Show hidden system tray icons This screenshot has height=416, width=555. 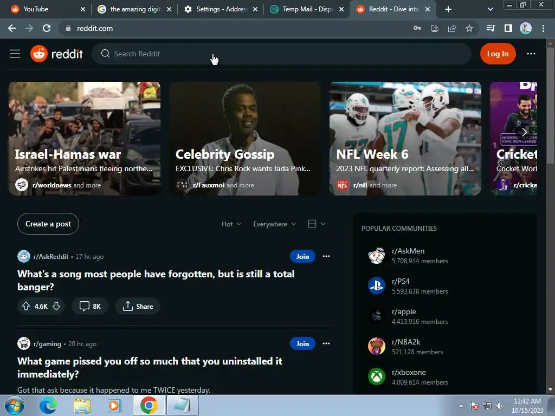pos(461,406)
